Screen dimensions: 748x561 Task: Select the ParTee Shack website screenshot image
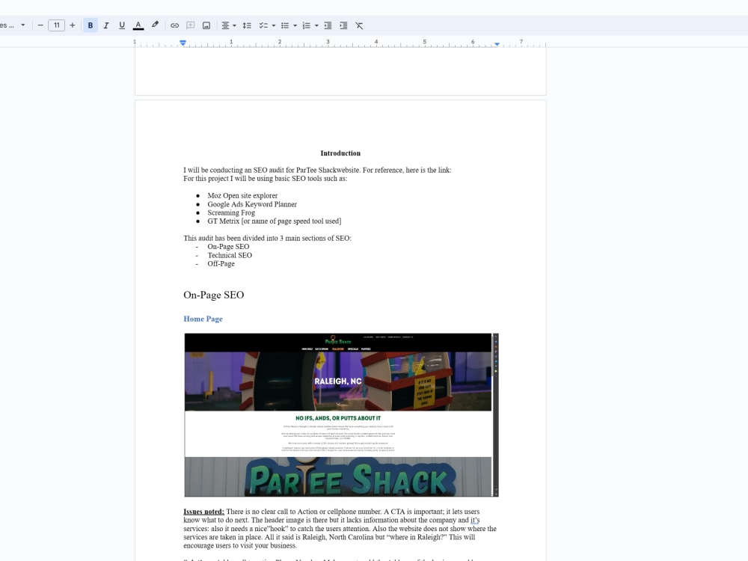[x=342, y=415]
